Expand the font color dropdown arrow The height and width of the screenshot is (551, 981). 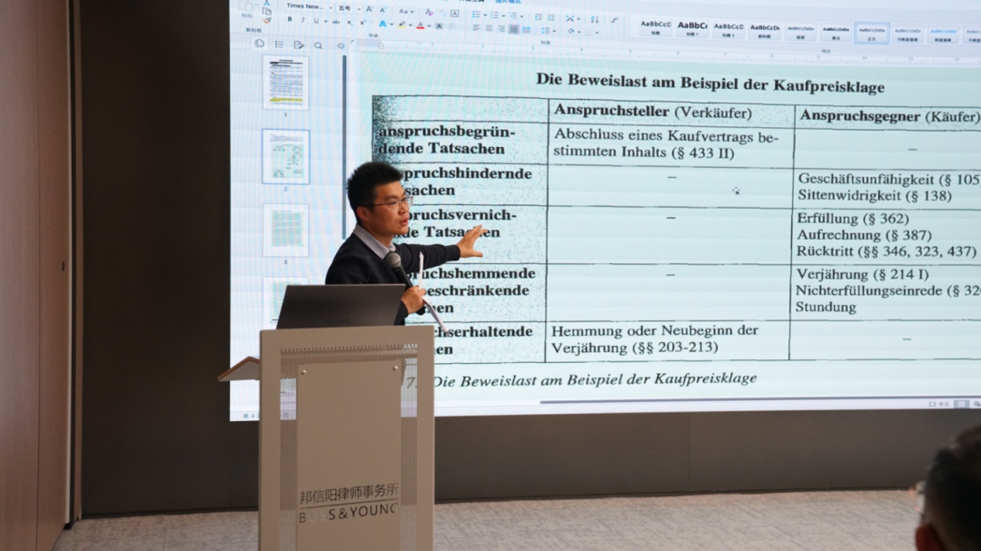[x=428, y=25]
